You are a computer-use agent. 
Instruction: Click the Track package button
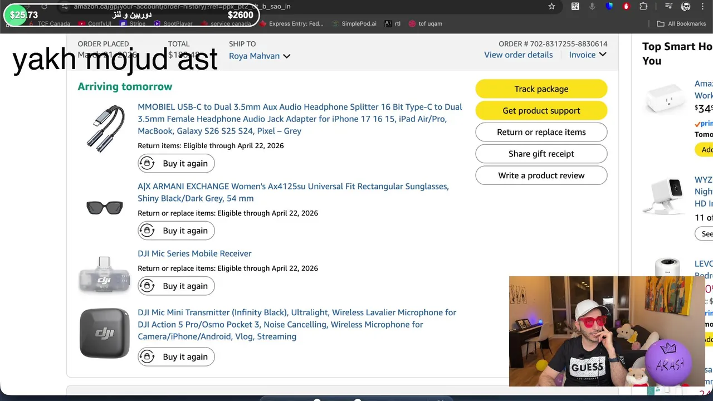point(541,89)
